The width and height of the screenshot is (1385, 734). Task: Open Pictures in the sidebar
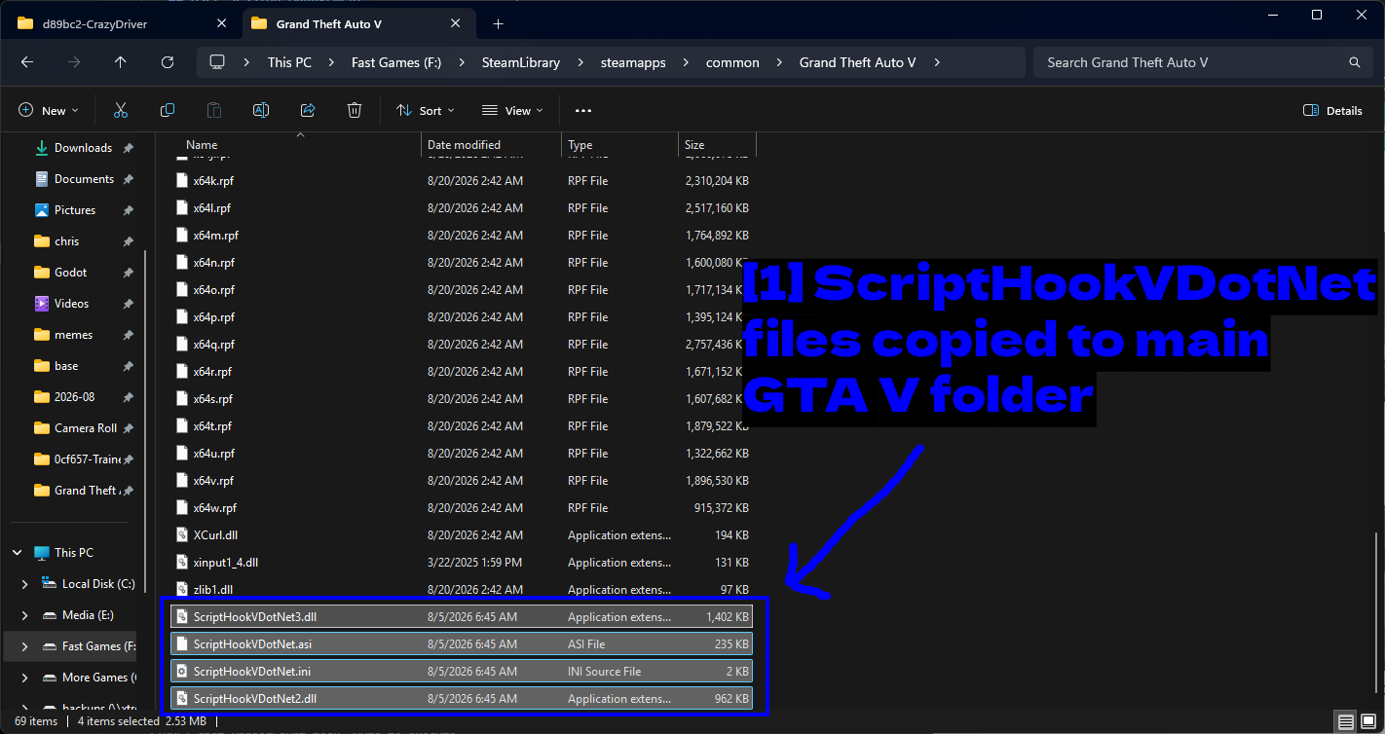(x=75, y=210)
